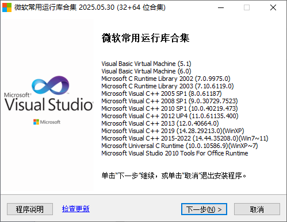Click the Visual C++ 2013 entry

click(160, 123)
